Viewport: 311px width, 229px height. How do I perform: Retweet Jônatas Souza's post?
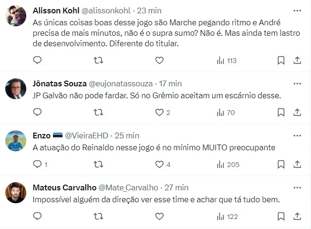tap(98, 113)
